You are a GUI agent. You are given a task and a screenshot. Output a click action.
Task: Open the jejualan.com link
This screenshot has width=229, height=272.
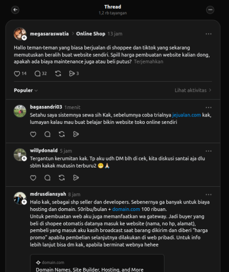point(186,115)
